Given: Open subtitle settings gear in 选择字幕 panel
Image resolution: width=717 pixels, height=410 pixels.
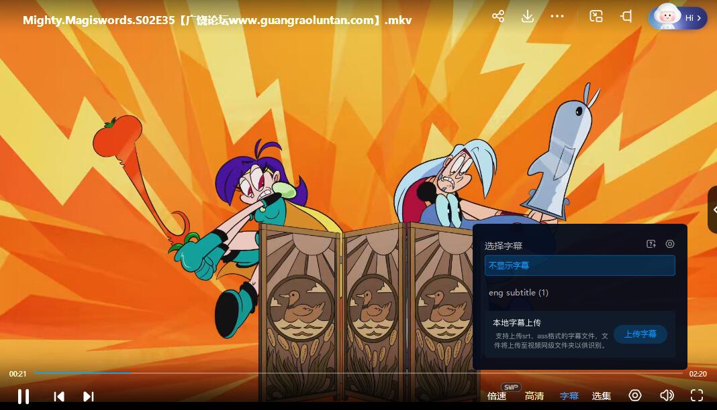Looking at the screenshot, I should click(x=670, y=244).
